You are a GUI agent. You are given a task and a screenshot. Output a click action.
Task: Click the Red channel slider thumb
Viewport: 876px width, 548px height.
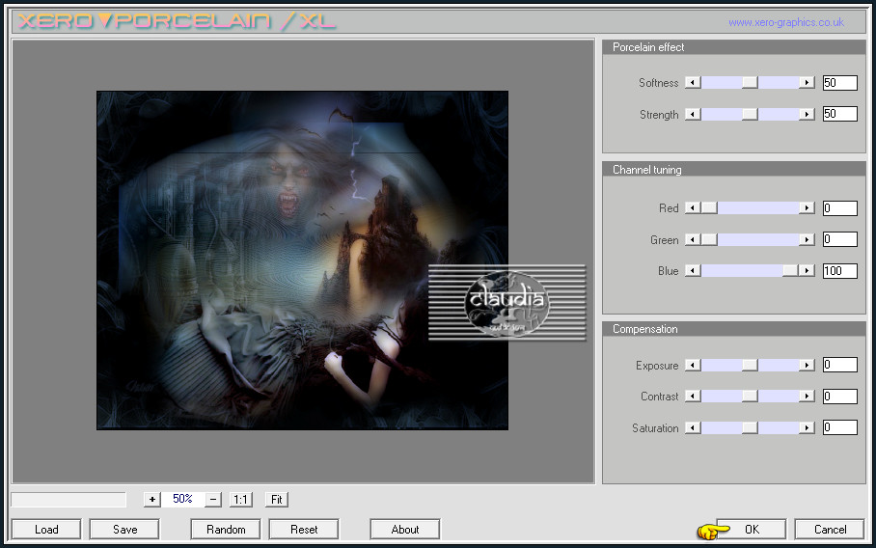[x=709, y=207]
